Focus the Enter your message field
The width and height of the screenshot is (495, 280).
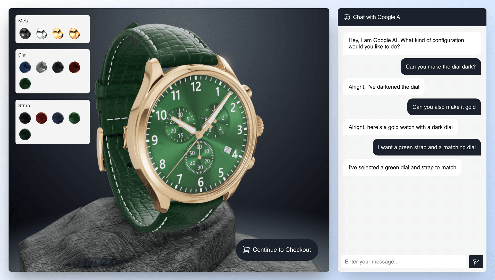[403, 262]
